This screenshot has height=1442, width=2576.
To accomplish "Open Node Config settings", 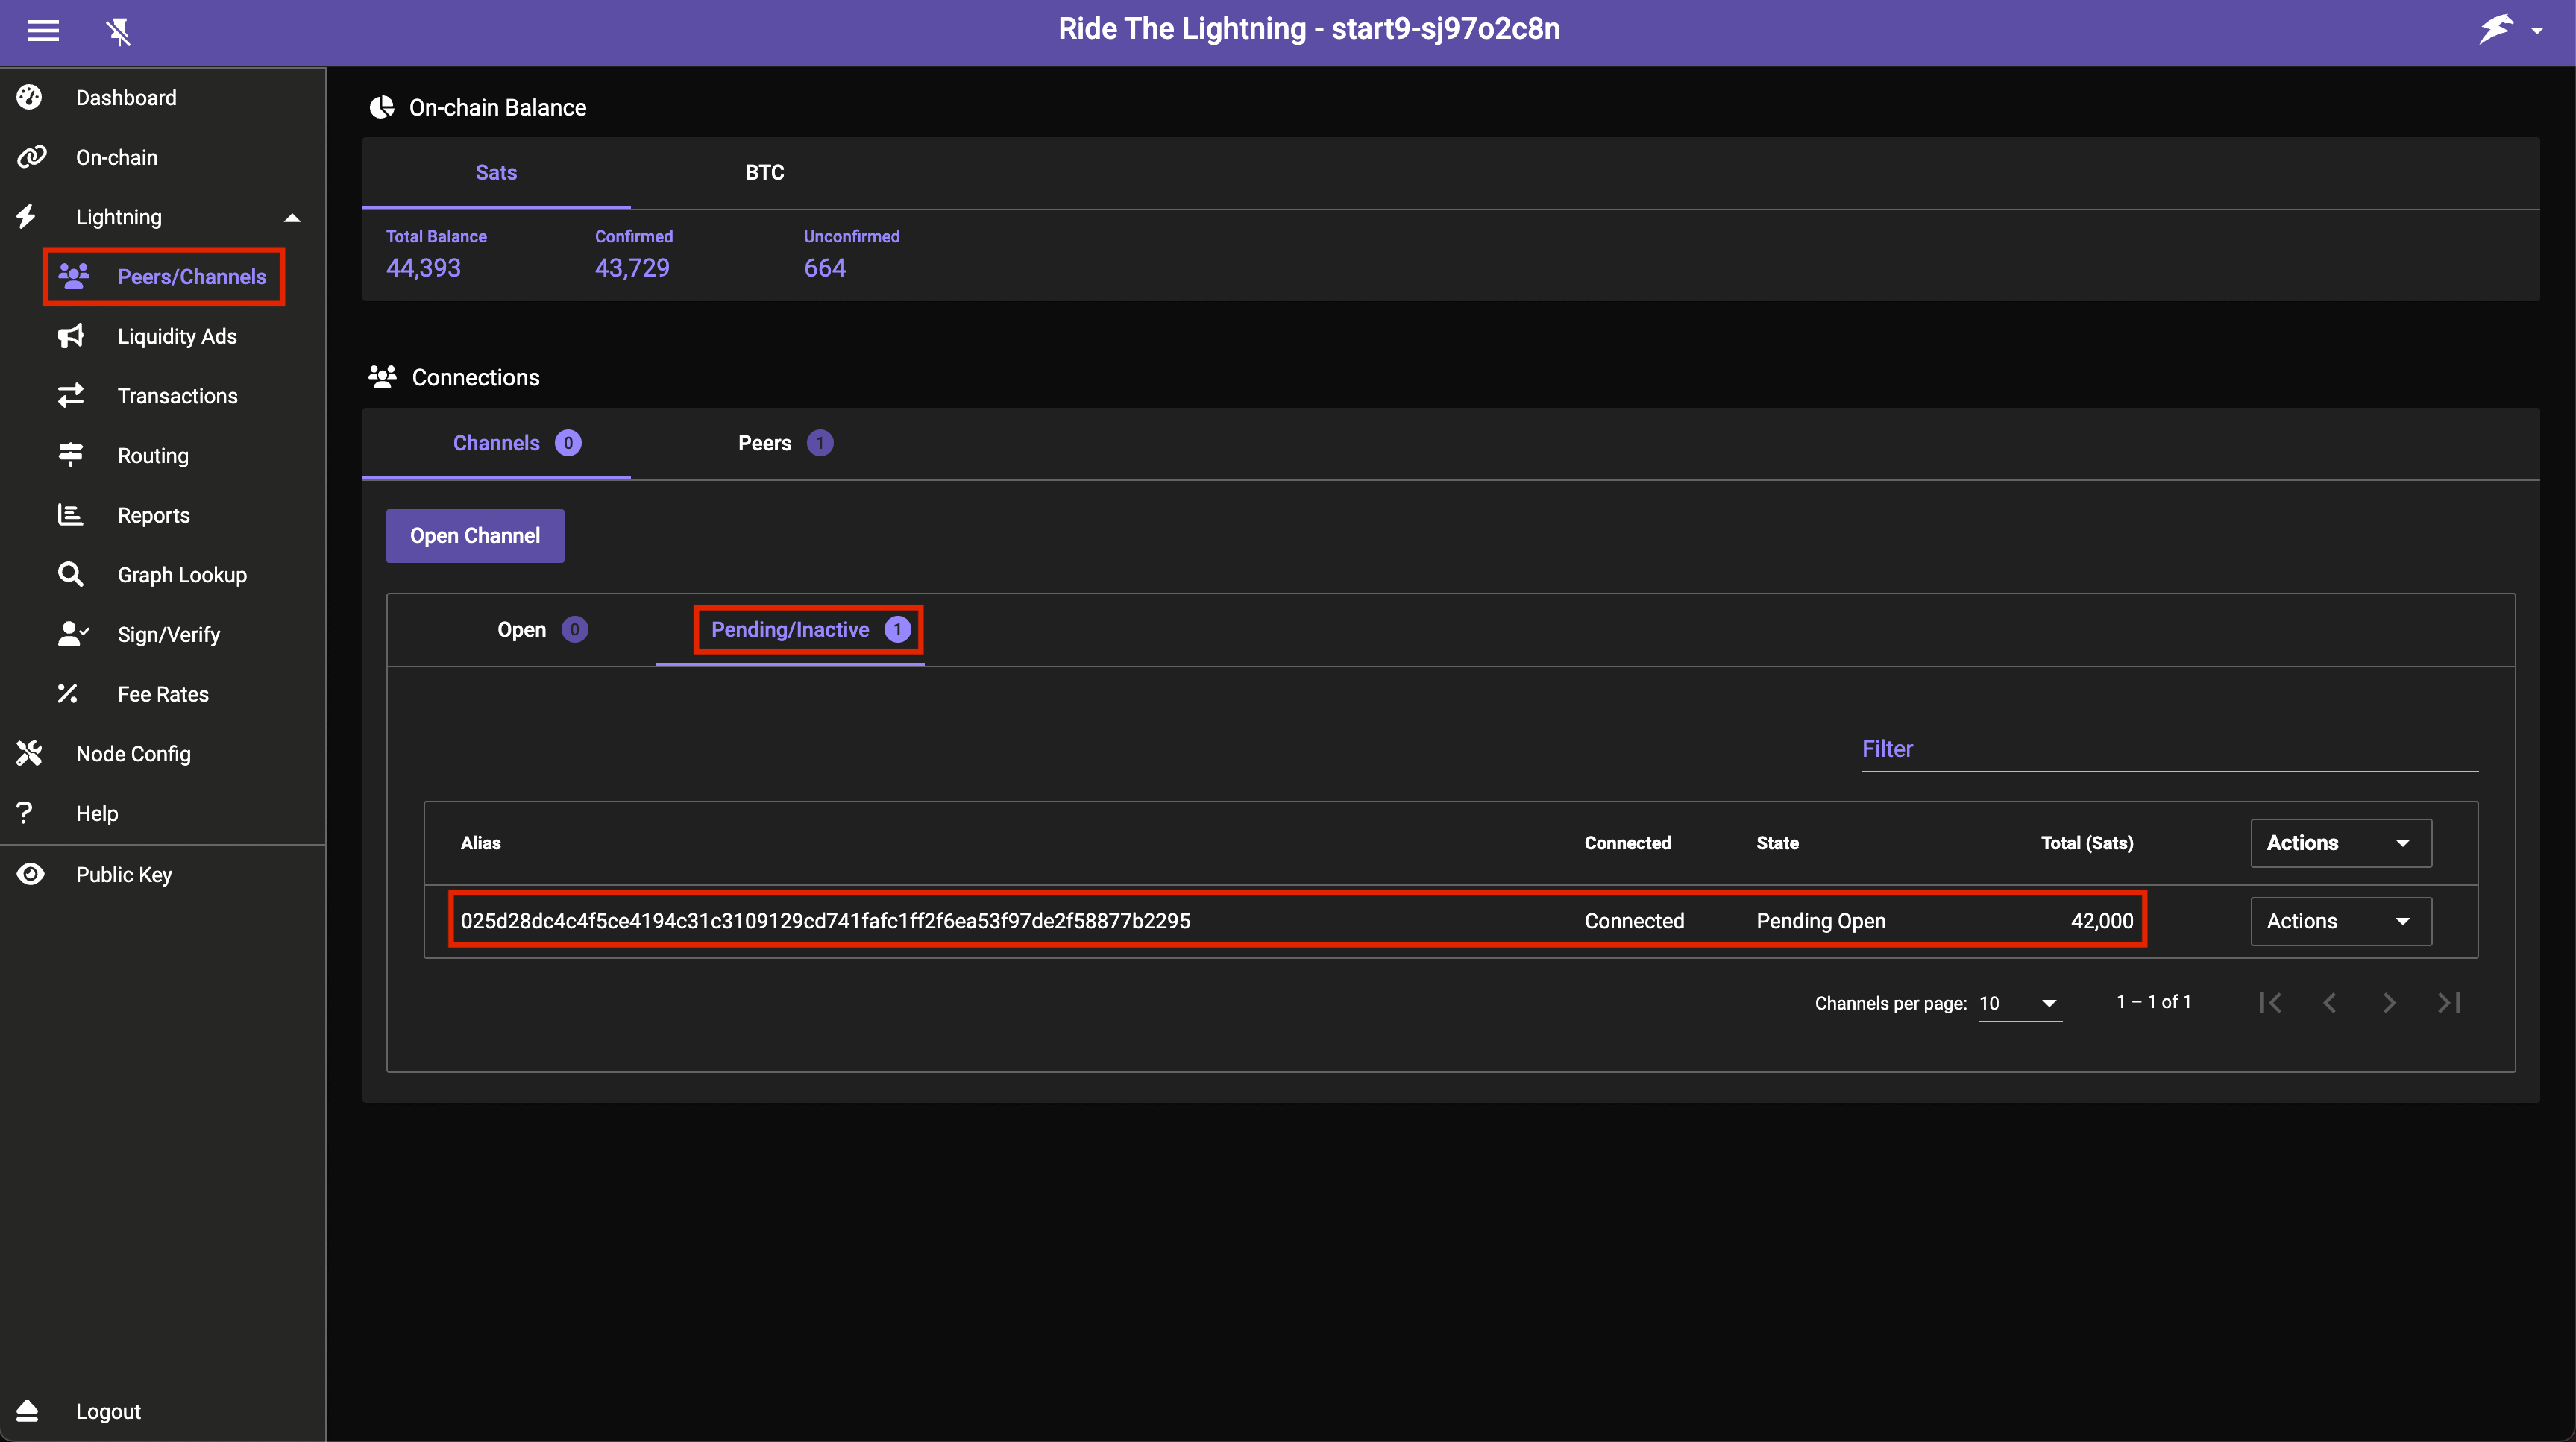I will point(133,753).
